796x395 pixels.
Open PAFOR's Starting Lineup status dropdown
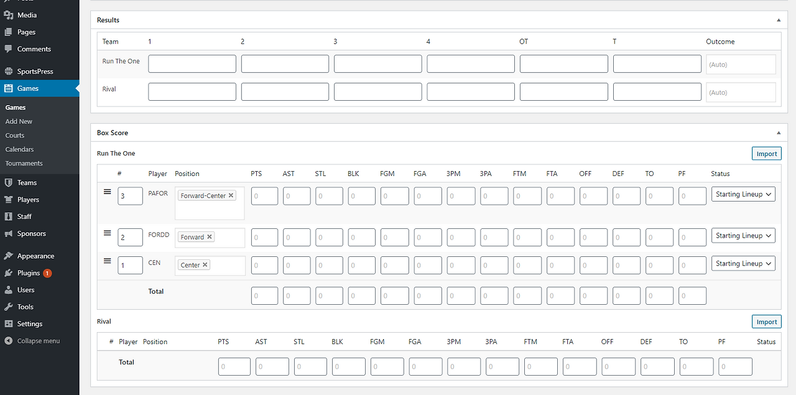click(743, 194)
